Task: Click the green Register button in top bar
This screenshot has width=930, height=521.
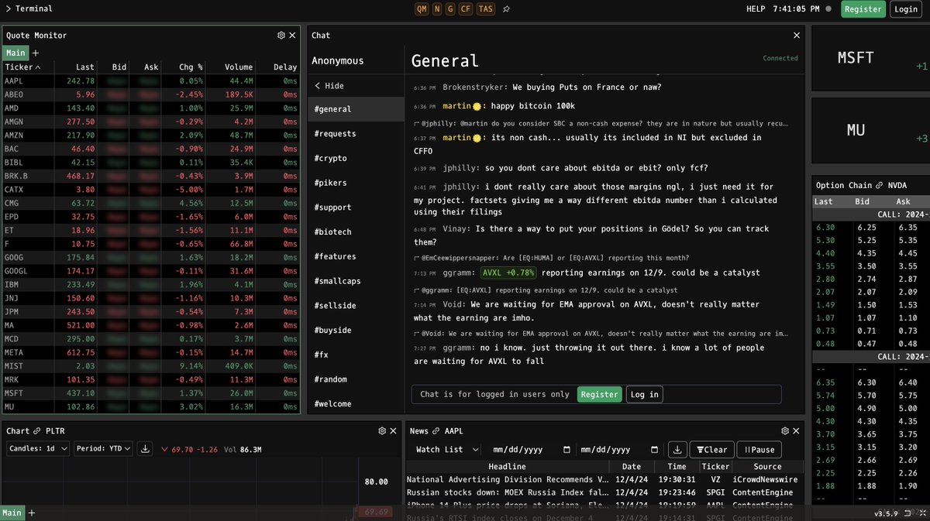Action: (863, 9)
